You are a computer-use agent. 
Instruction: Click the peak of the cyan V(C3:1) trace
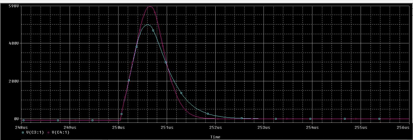point(147,25)
